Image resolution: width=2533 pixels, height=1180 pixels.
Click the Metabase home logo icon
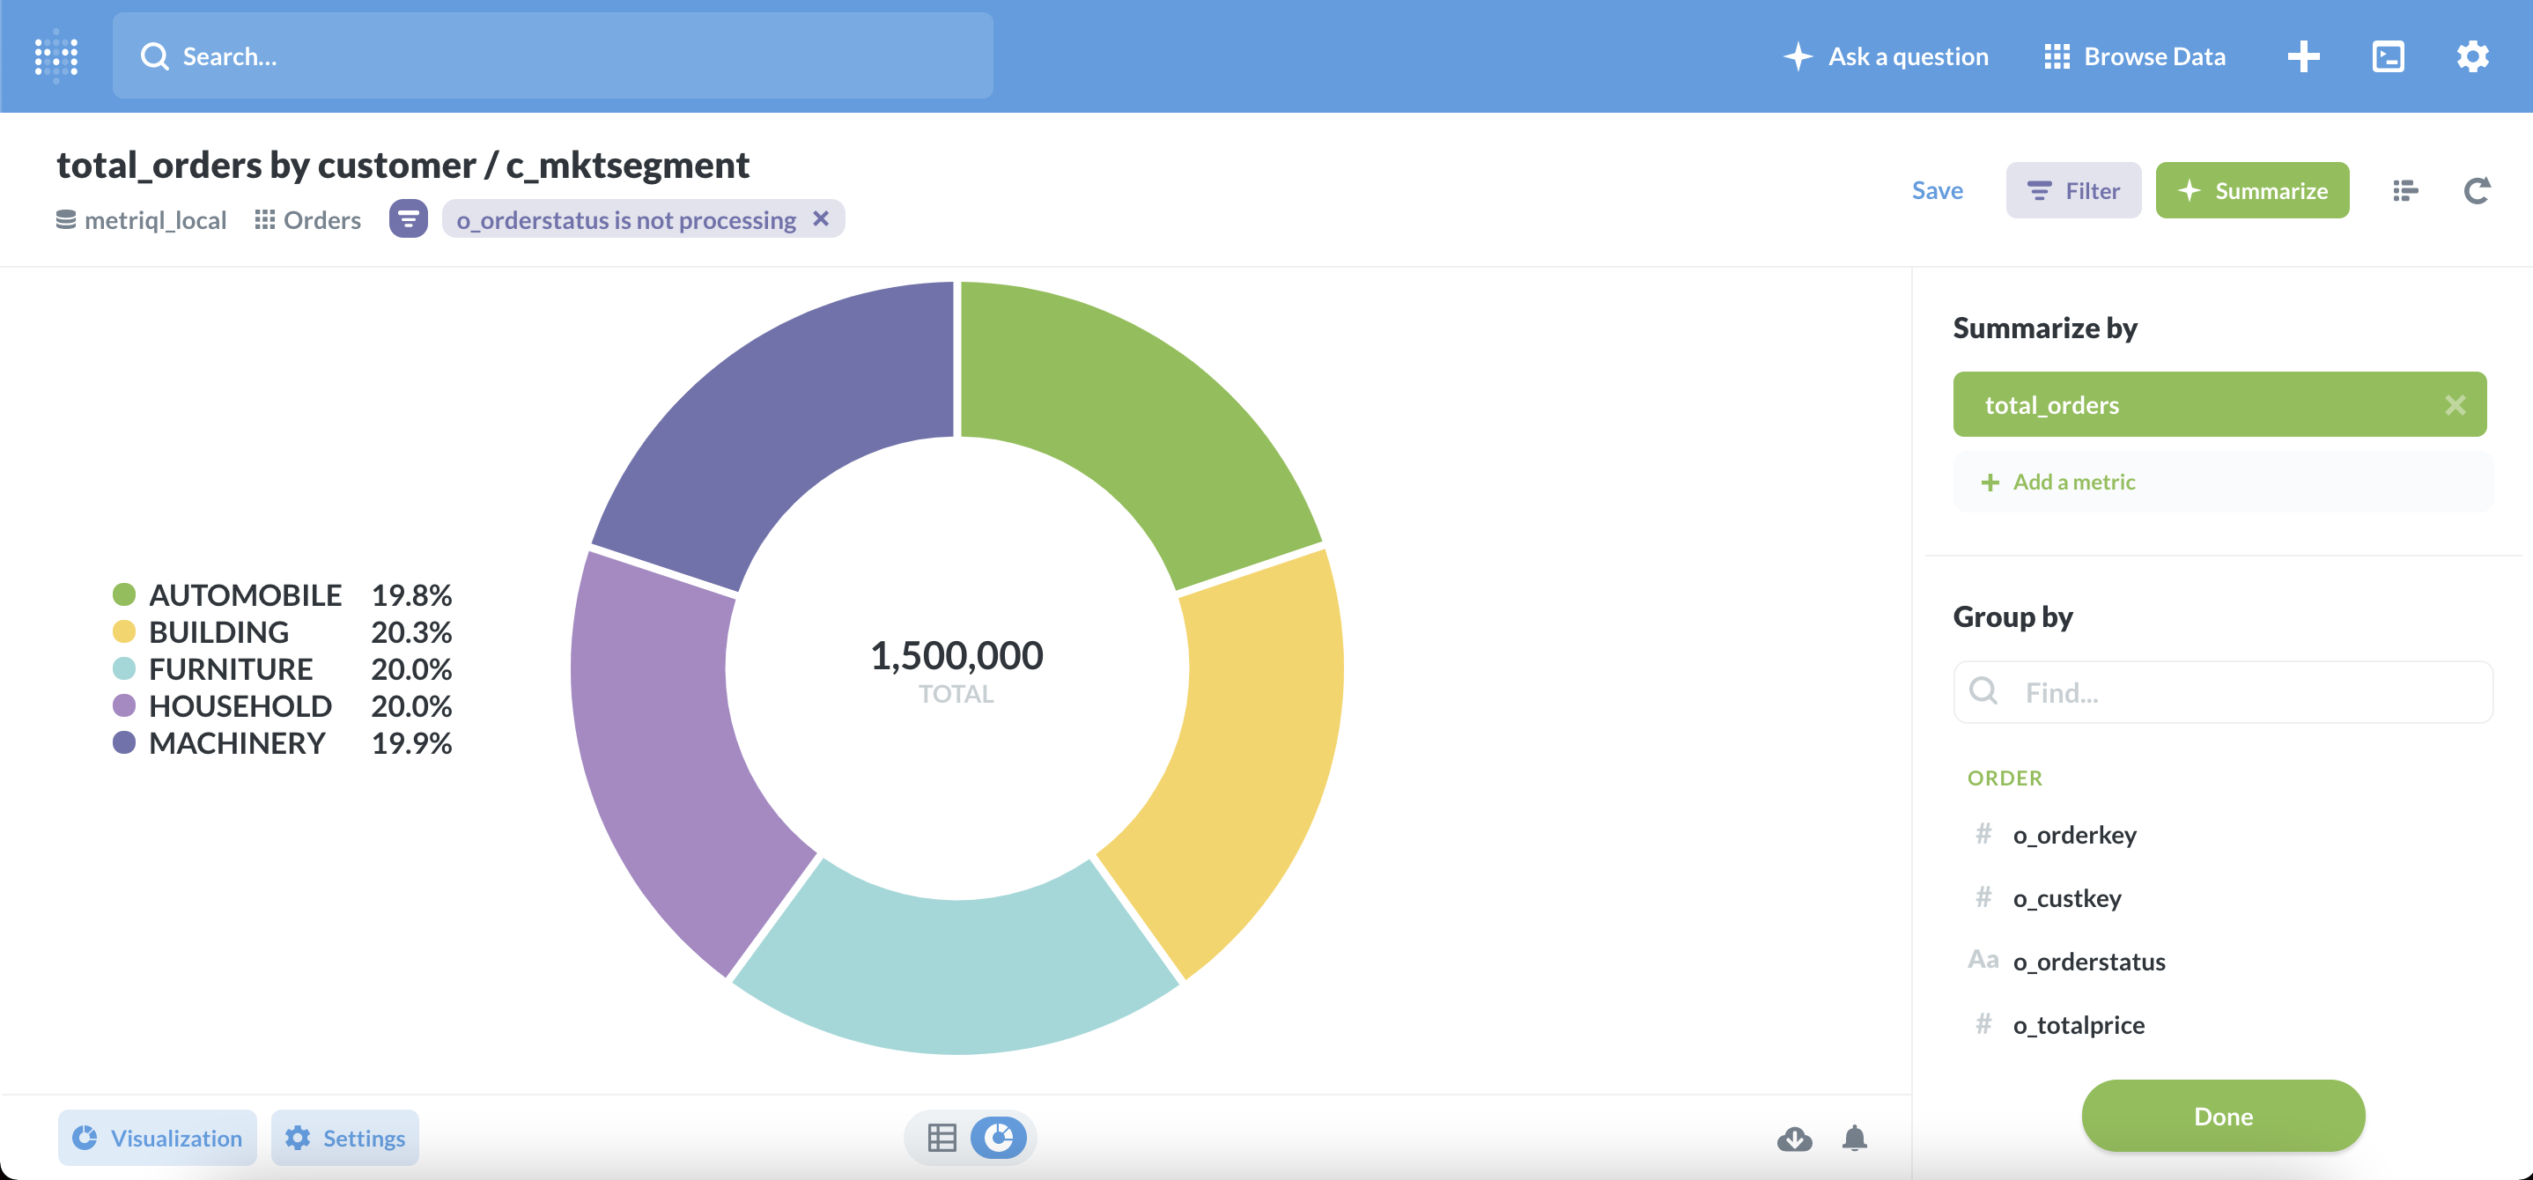[56, 56]
